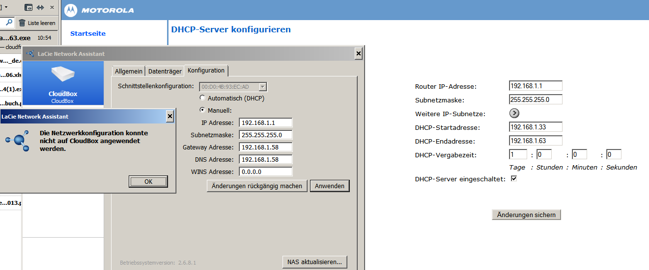Click NAS aktualisieren button
649x270 pixels.
pos(315,262)
